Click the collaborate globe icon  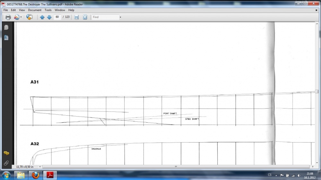point(29,17)
